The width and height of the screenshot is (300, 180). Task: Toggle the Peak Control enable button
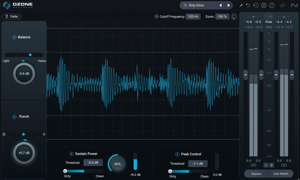tap(177, 154)
